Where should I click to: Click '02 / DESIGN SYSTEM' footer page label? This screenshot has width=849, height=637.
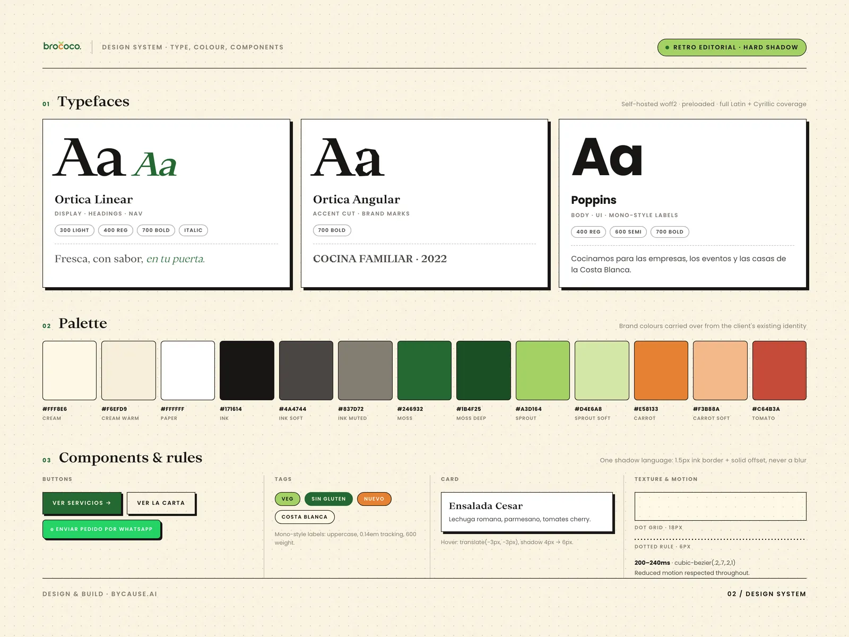pos(767,594)
